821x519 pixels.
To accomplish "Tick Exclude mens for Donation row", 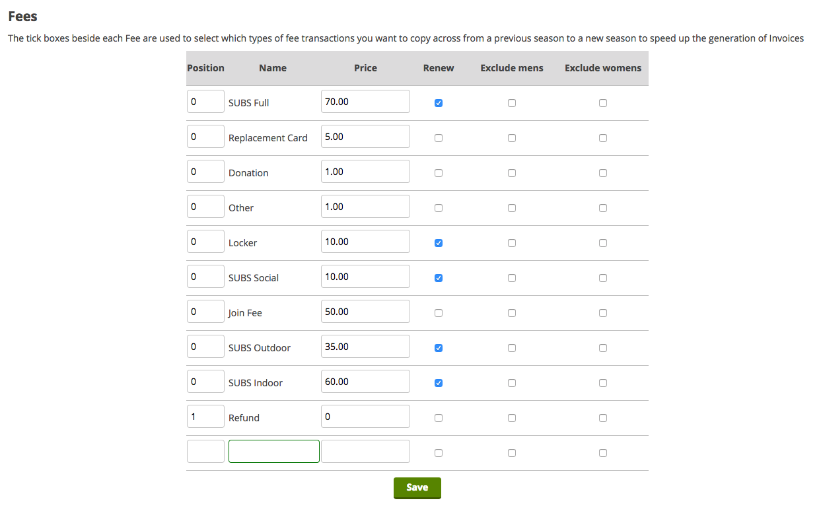I will pos(512,173).
